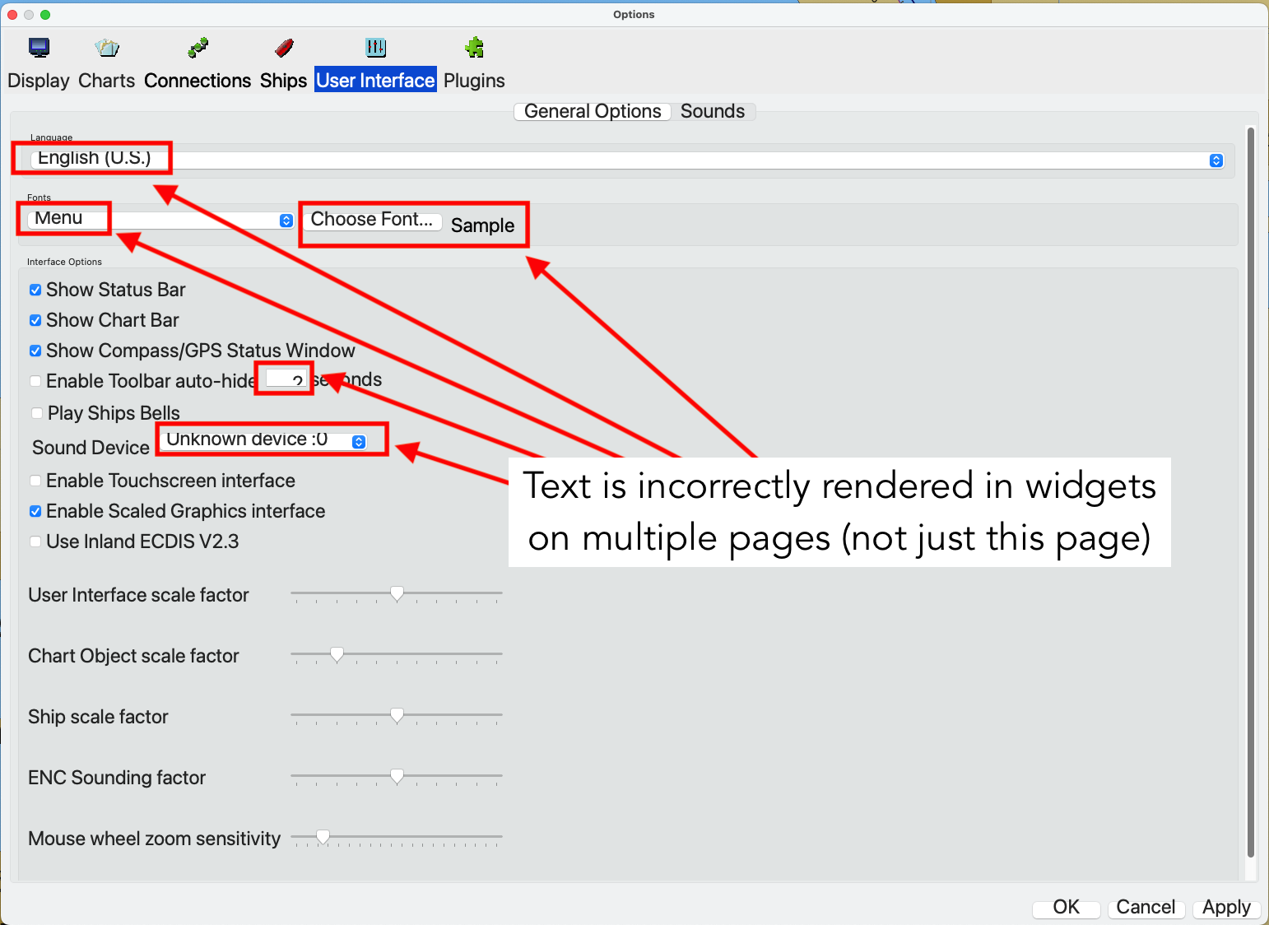The image size is (1269, 925).
Task: Switch to the Charts settings icon
Action: (105, 62)
